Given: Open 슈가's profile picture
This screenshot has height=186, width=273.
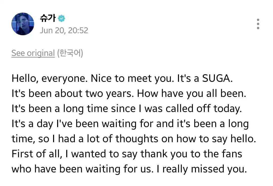Looking at the screenshot, I should [23, 24].
